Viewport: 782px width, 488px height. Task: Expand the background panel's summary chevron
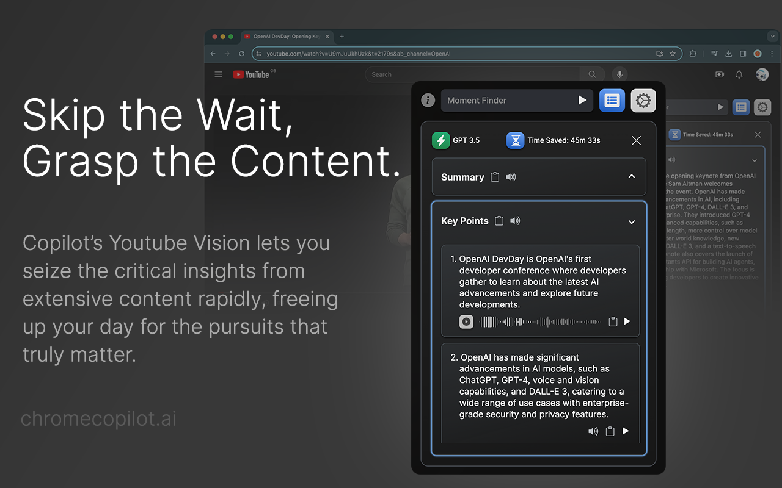[755, 160]
